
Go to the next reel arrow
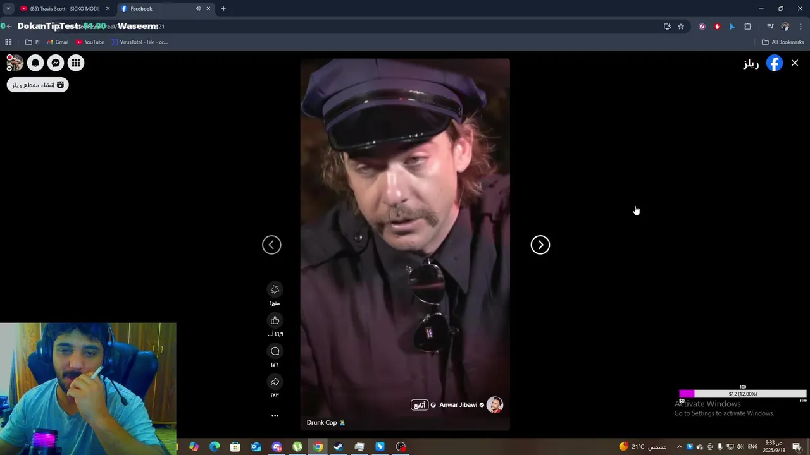[540, 245]
